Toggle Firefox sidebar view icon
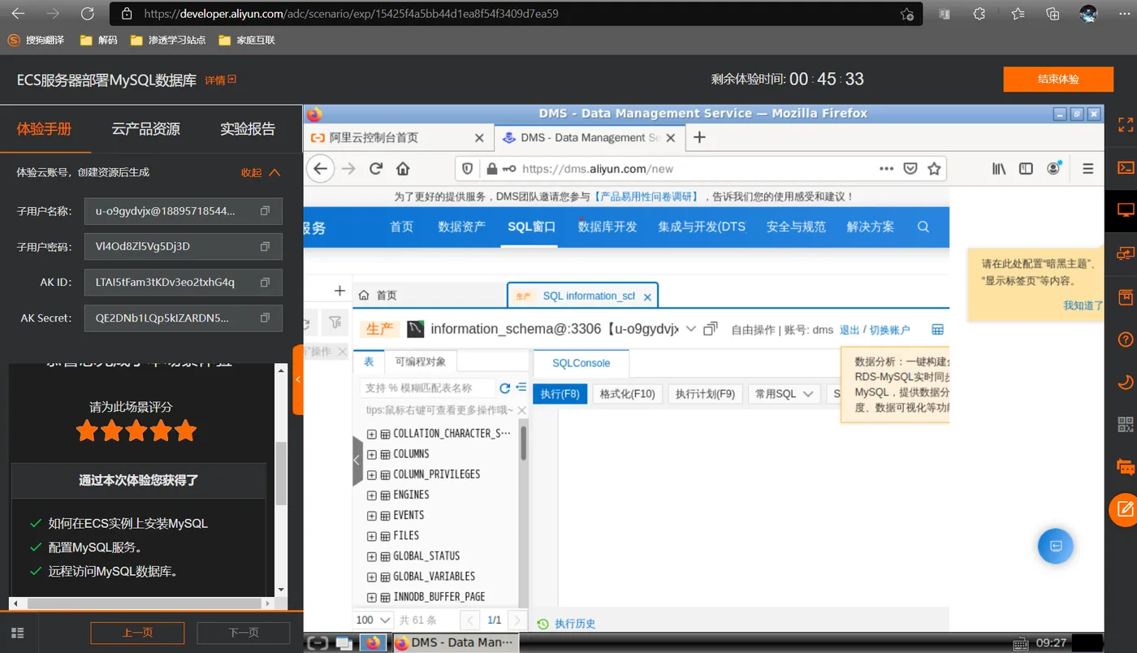Viewport: 1137px width, 653px height. (1026, 169)
